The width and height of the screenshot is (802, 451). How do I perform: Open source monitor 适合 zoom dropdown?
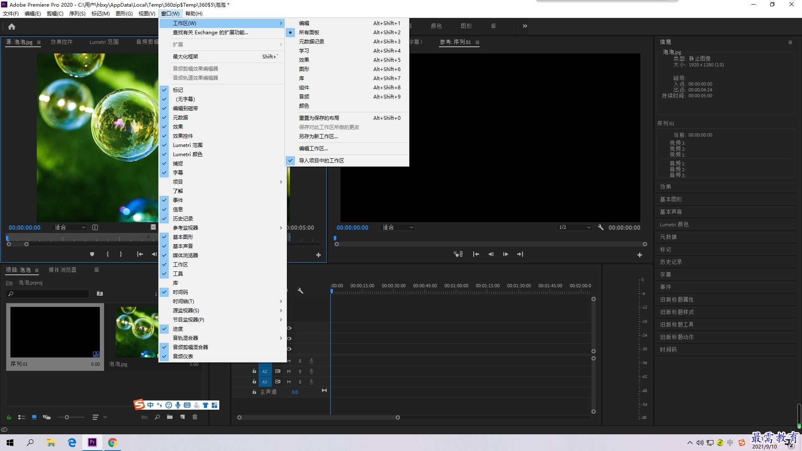click(x=70, y=228)
